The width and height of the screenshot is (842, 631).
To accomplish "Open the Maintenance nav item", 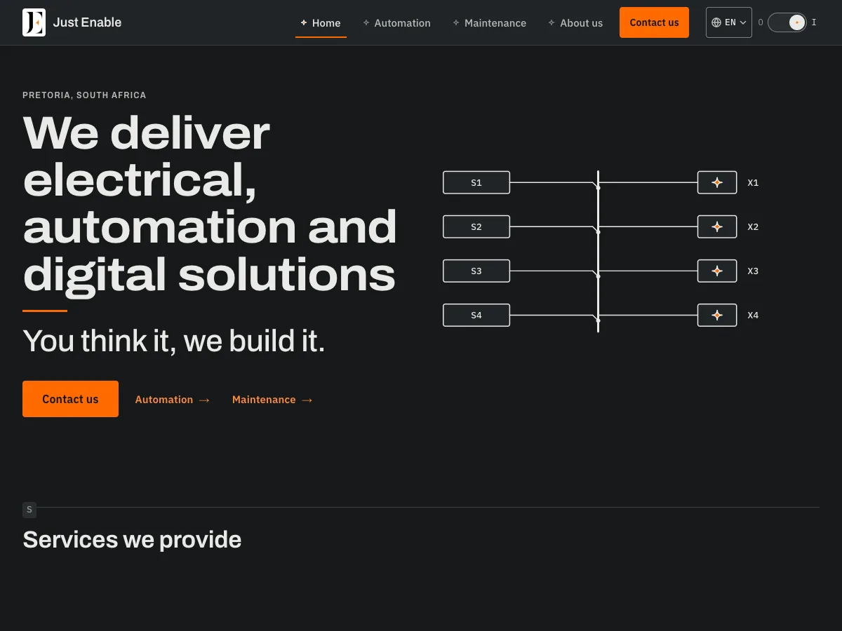I will [489, 23].
